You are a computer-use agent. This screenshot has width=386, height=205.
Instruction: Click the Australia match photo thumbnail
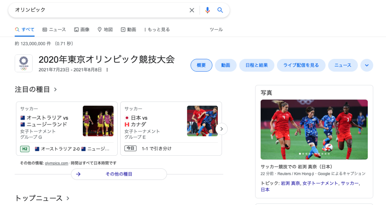pyautogui.click(x=98, y=121)
